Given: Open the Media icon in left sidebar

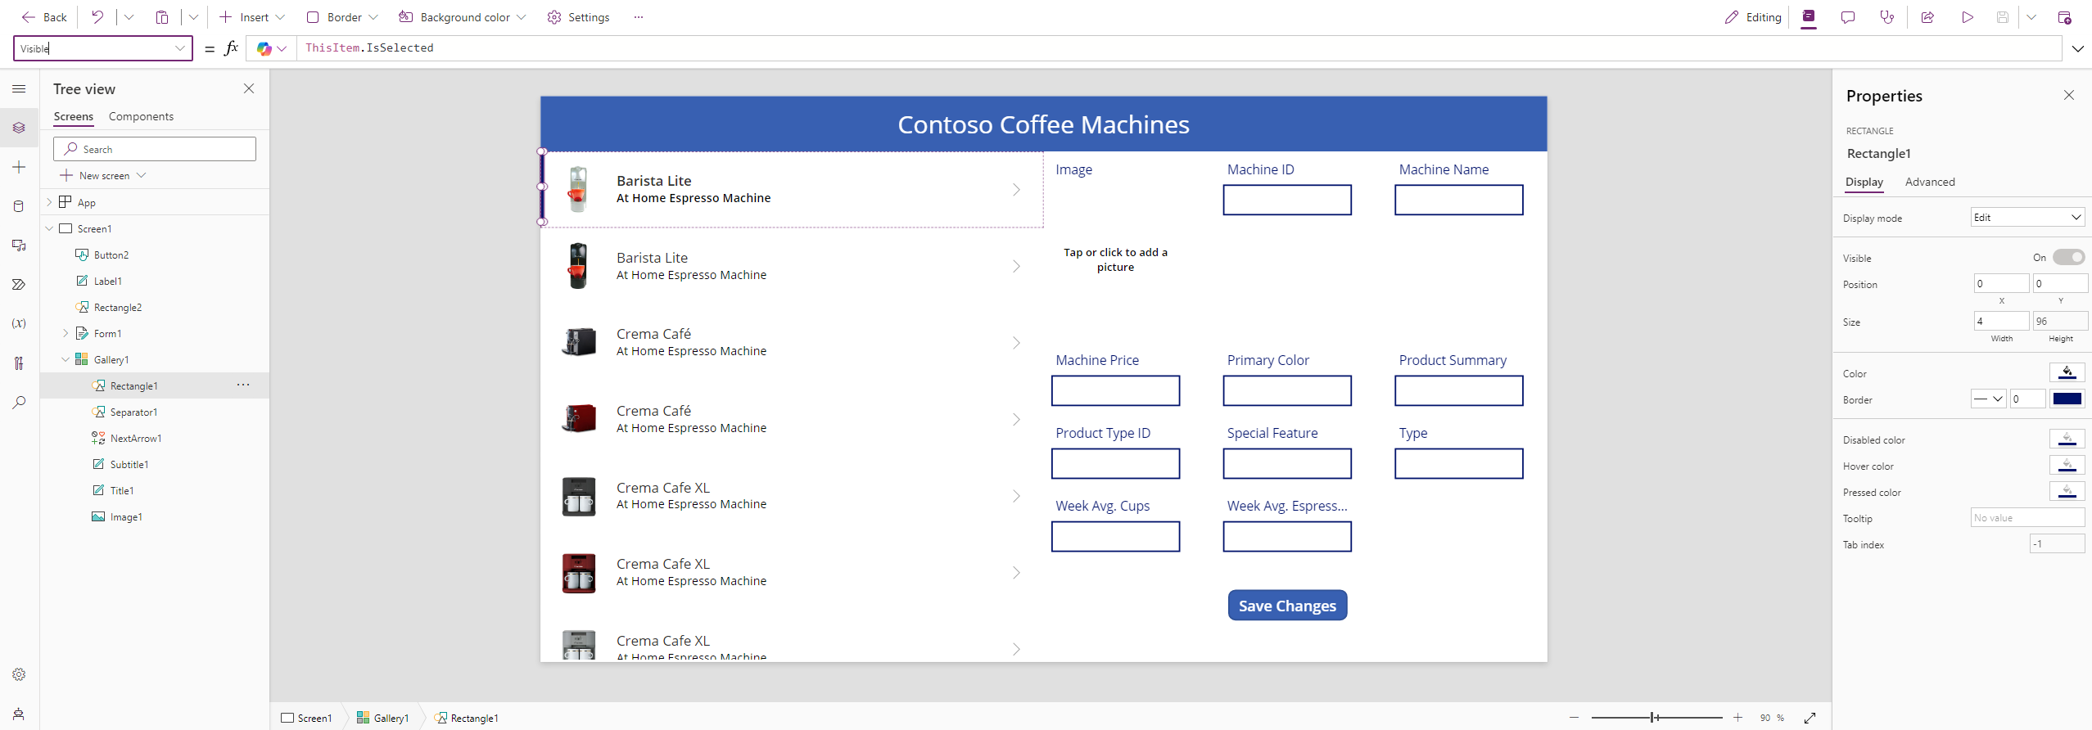Looking at the screenshot, I should tap(19, 246).
